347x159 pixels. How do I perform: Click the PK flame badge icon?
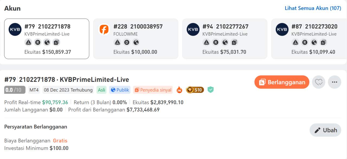[179, 90]
